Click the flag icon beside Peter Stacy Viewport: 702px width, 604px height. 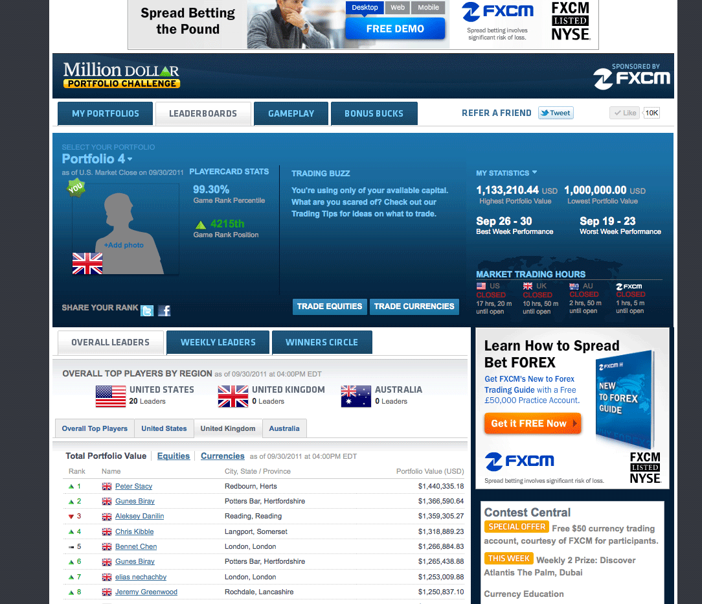coord(107,487)
